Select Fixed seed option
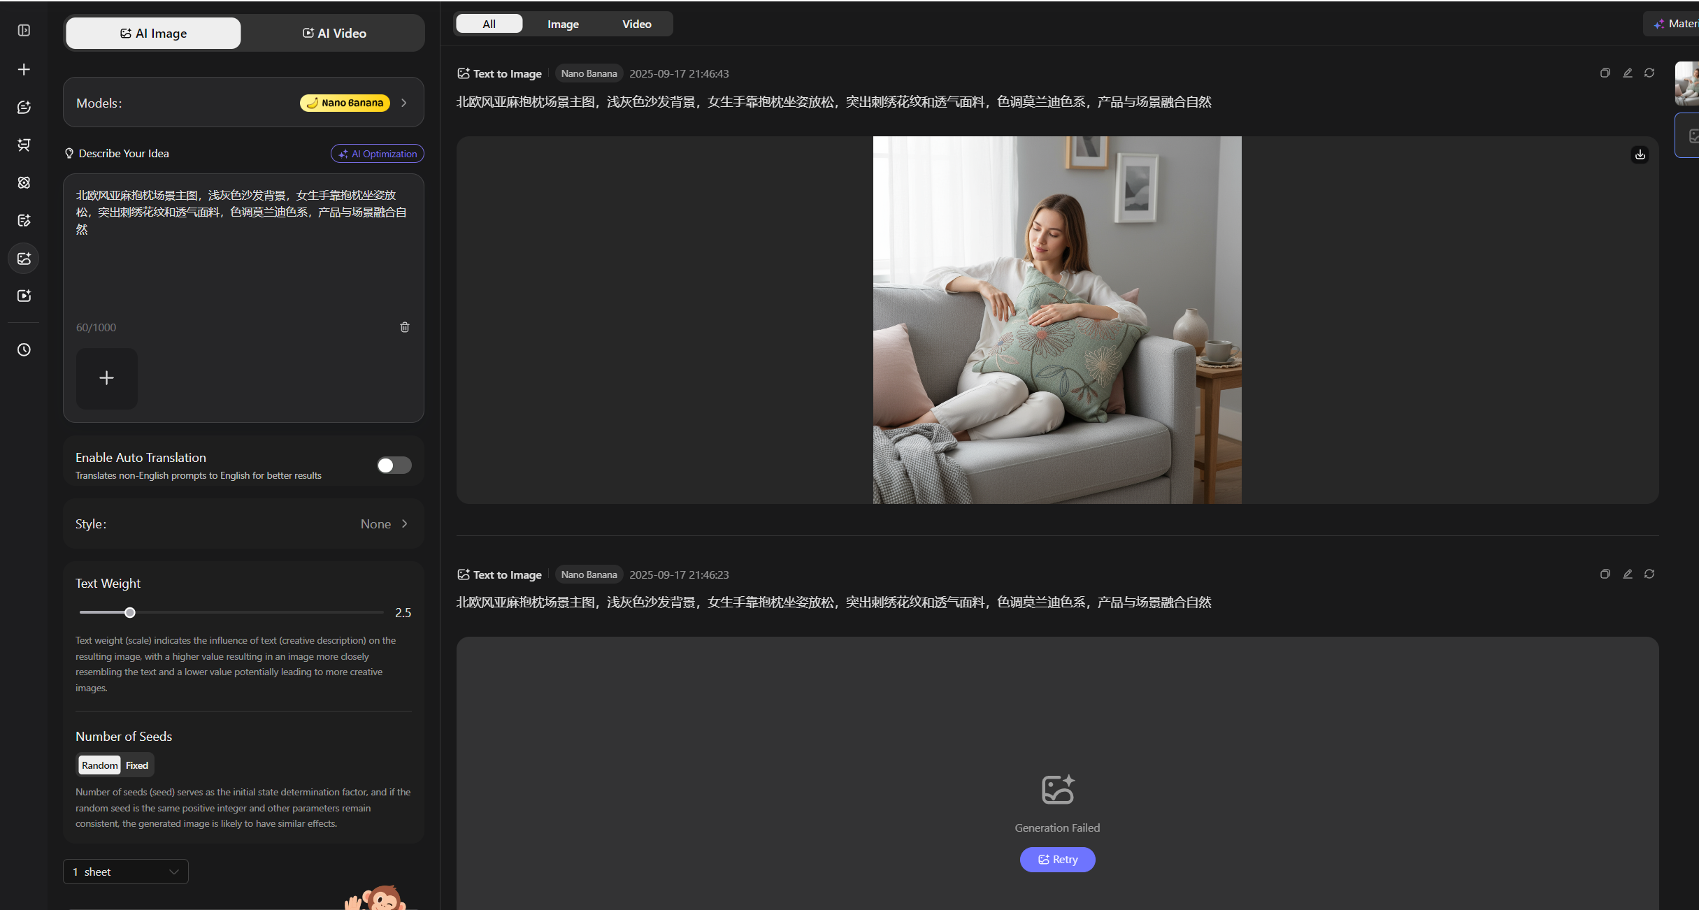Screen dimensions: 1699x910 tap(137, 765)
